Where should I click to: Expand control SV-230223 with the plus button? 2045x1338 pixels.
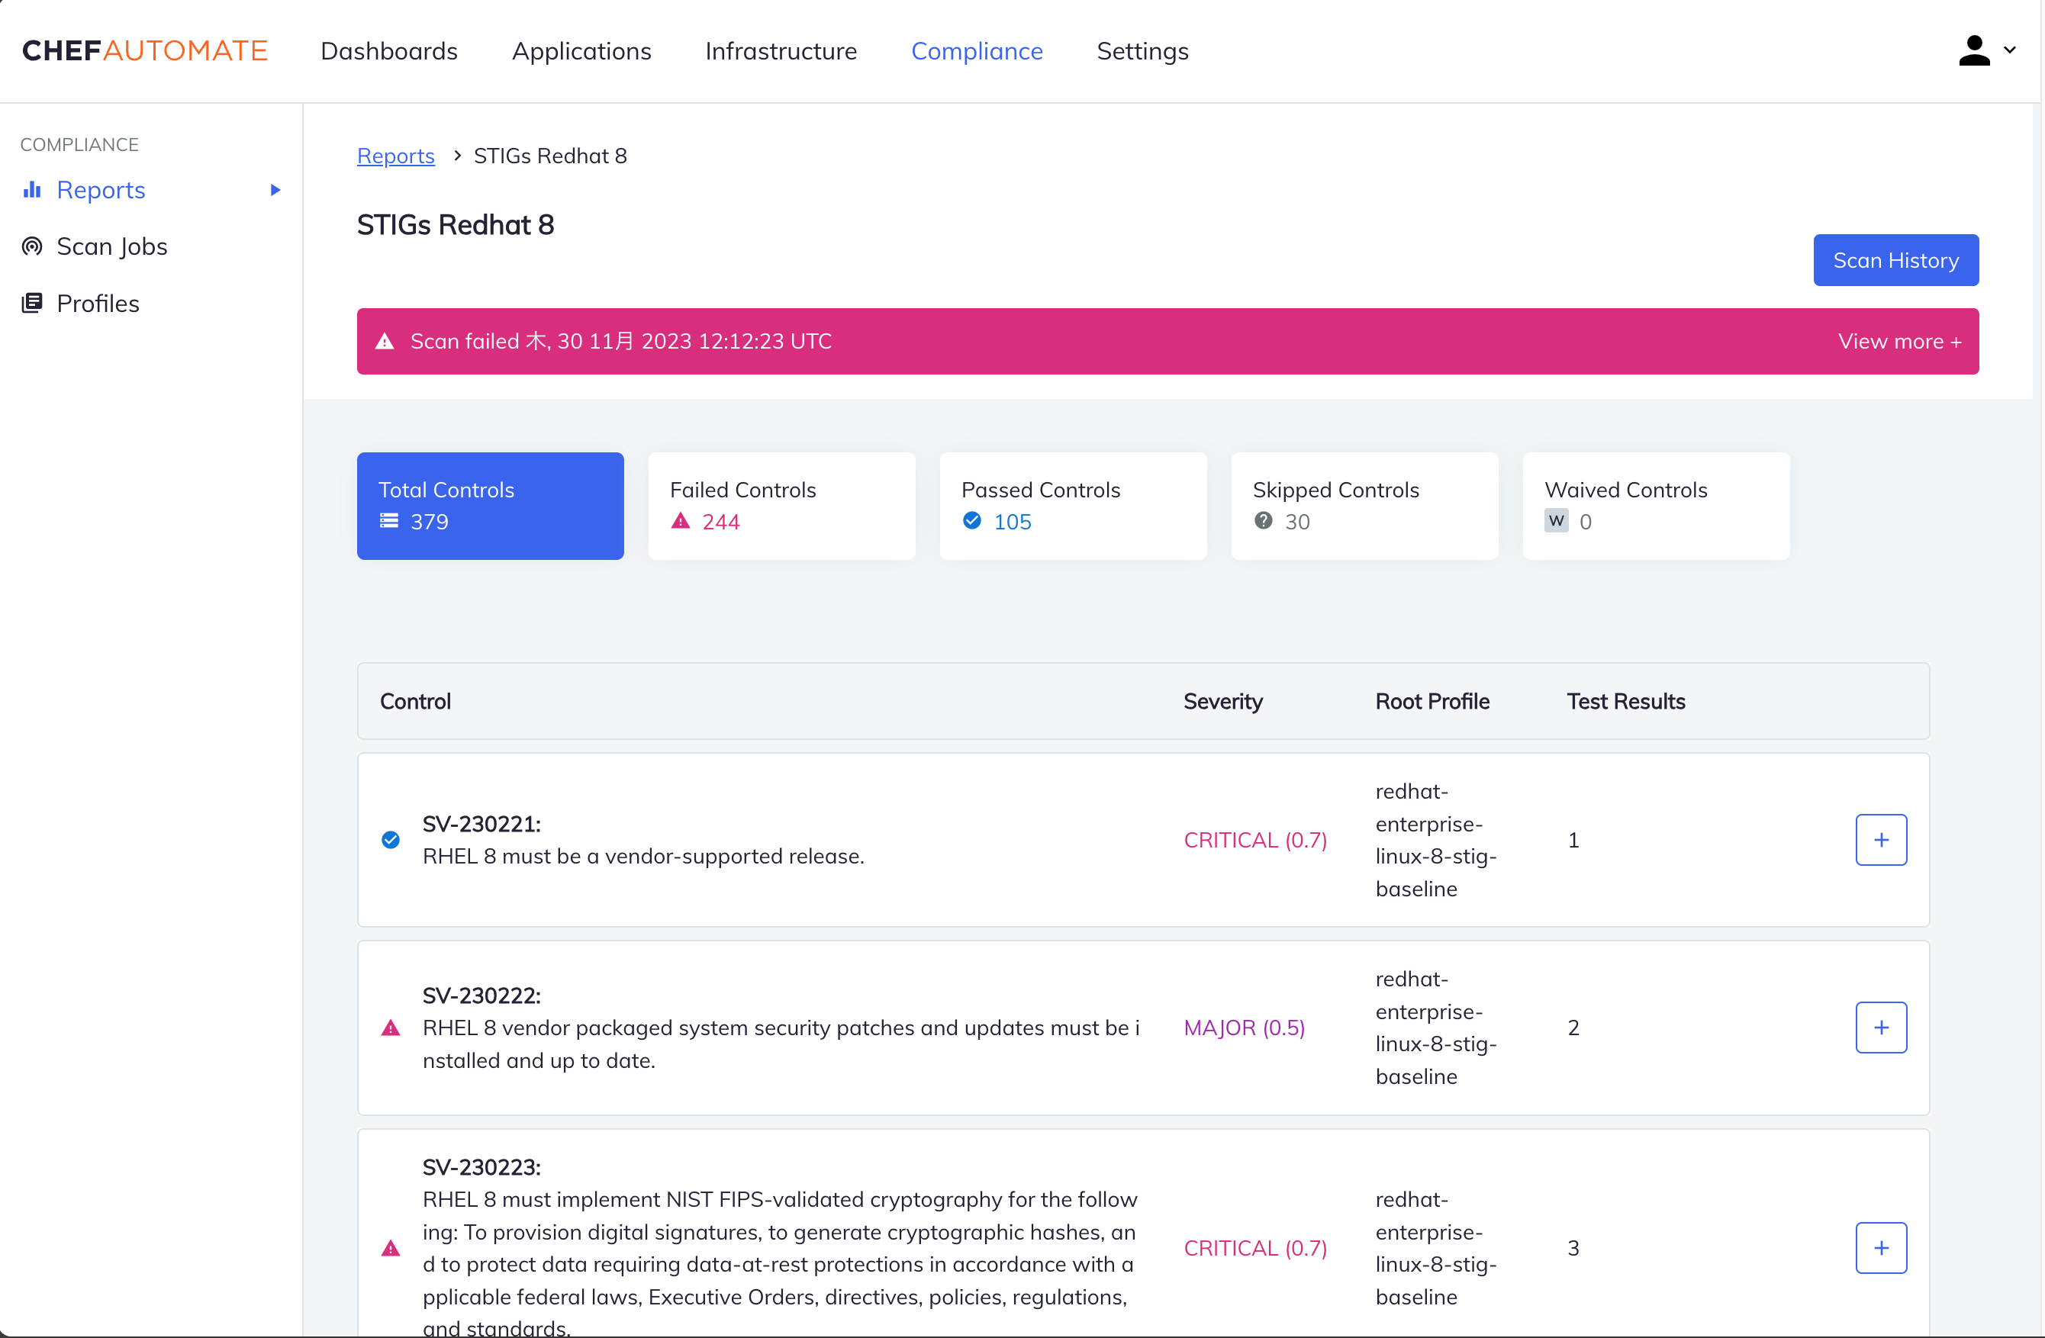(1881, 1248)
